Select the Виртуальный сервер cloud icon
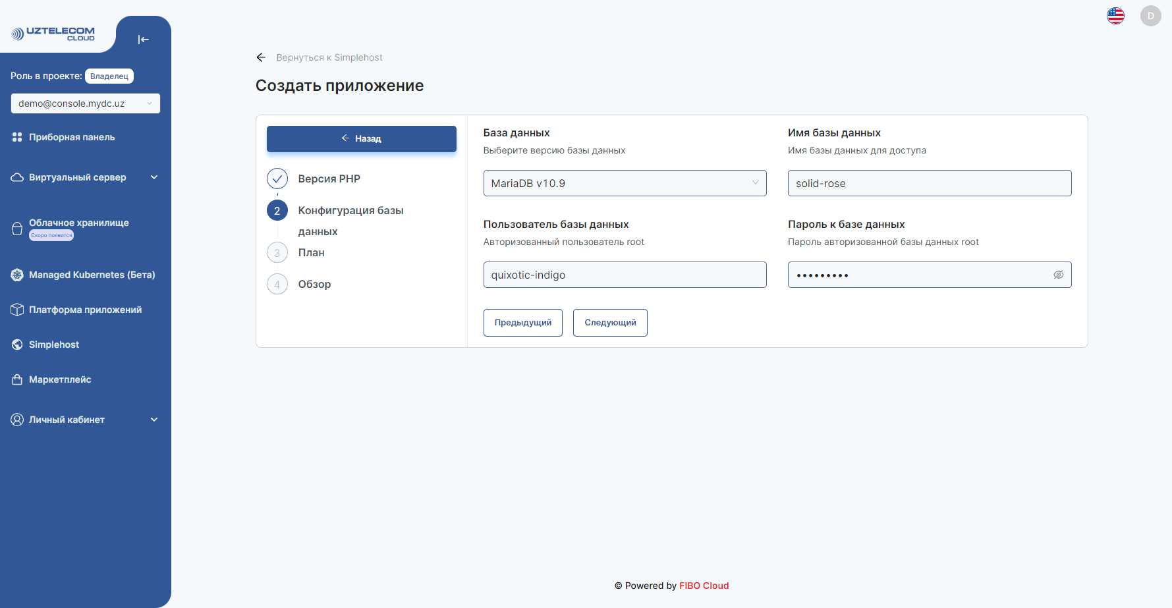Viewport: 1172px width, 608px height. pos(16,177)
